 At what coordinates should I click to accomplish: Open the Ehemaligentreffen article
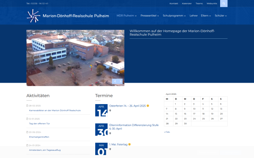pos(39,137)
